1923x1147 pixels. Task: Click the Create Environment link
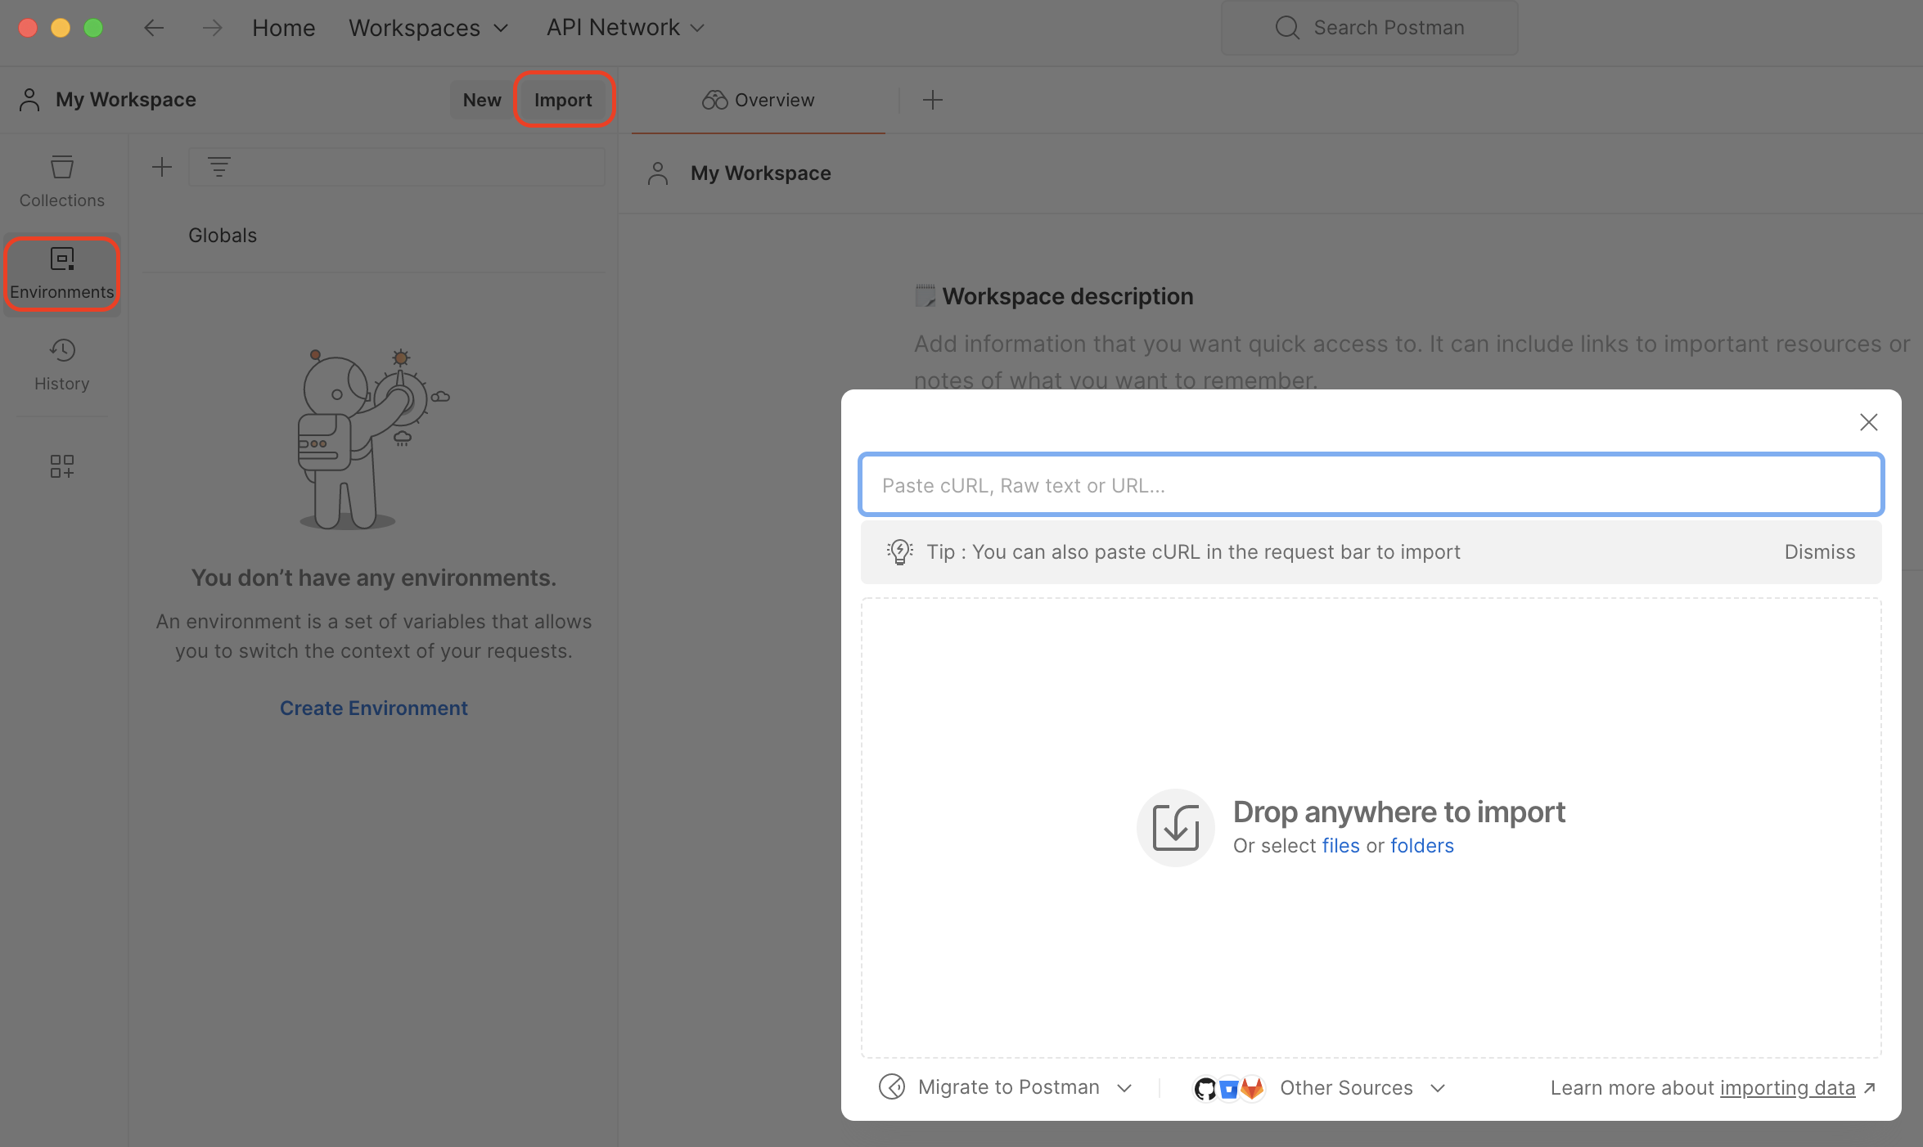pyautogui.click(x=373, y=708)
